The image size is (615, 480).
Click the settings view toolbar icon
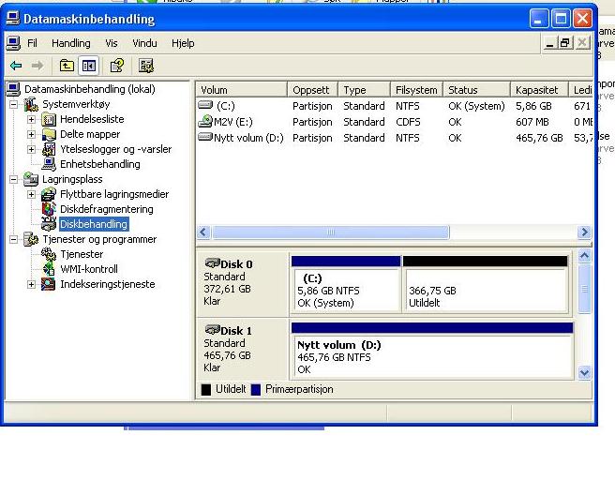click(x=146, y=66)
